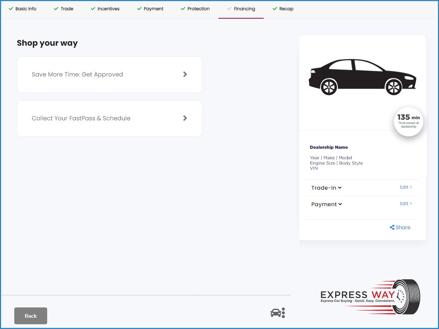439x329 pixels.
Task: Expand the Trade-In section
Action: click(326, 188)
